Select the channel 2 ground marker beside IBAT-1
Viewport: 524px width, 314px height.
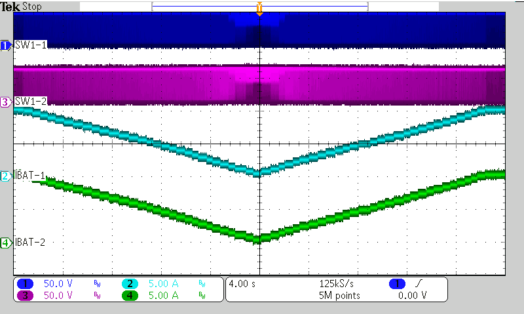(x=6, y=176)
